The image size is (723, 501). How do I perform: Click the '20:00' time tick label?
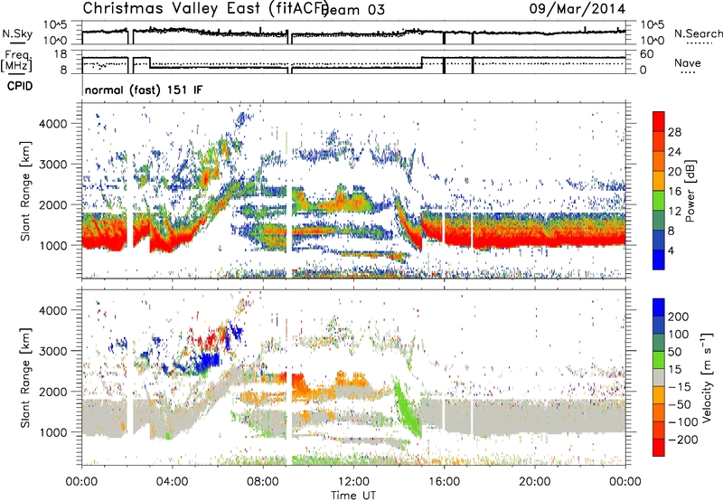(x=534, y=482)
